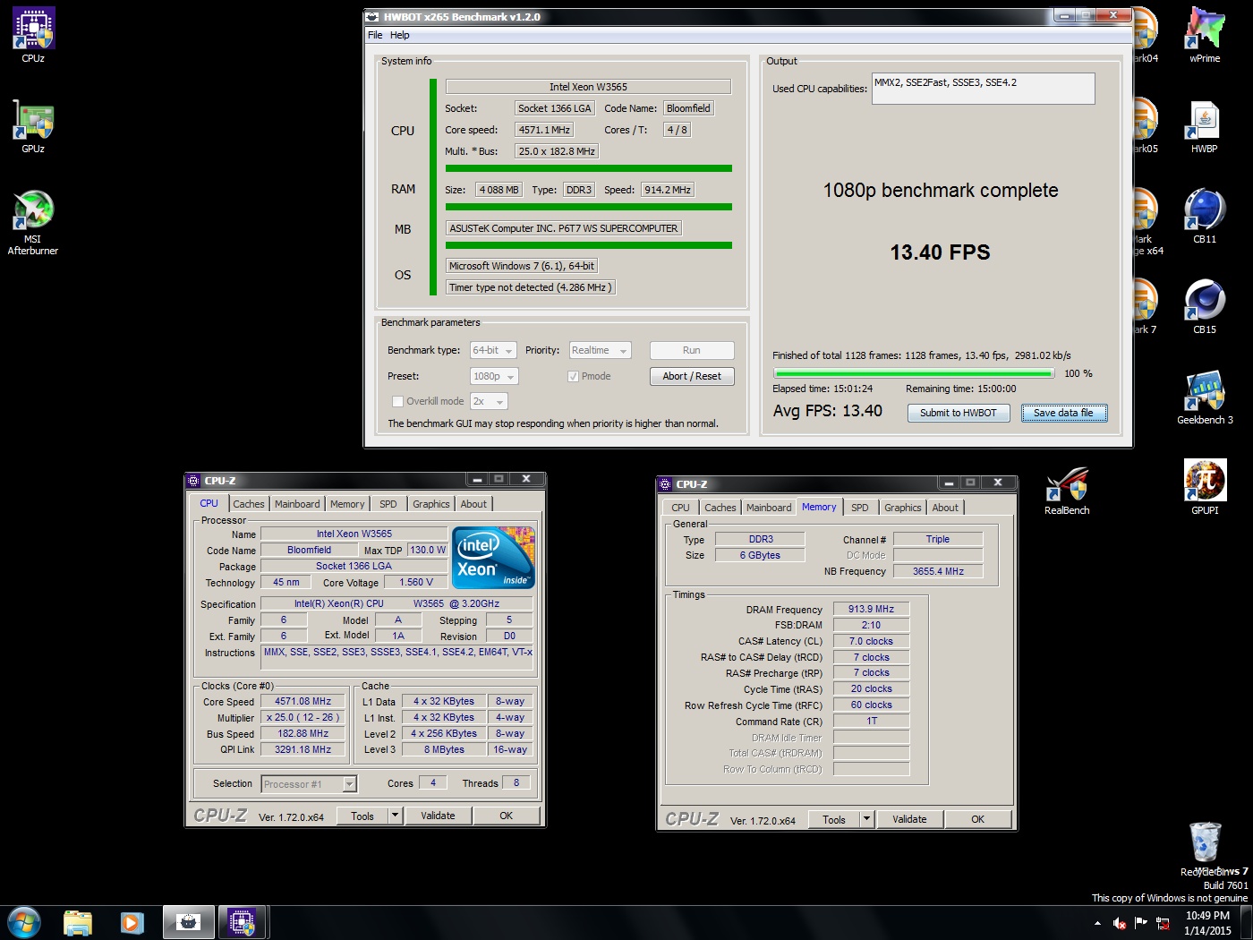
Task: Open the HWBP desktop shortcut
Action: point(1205,126)
